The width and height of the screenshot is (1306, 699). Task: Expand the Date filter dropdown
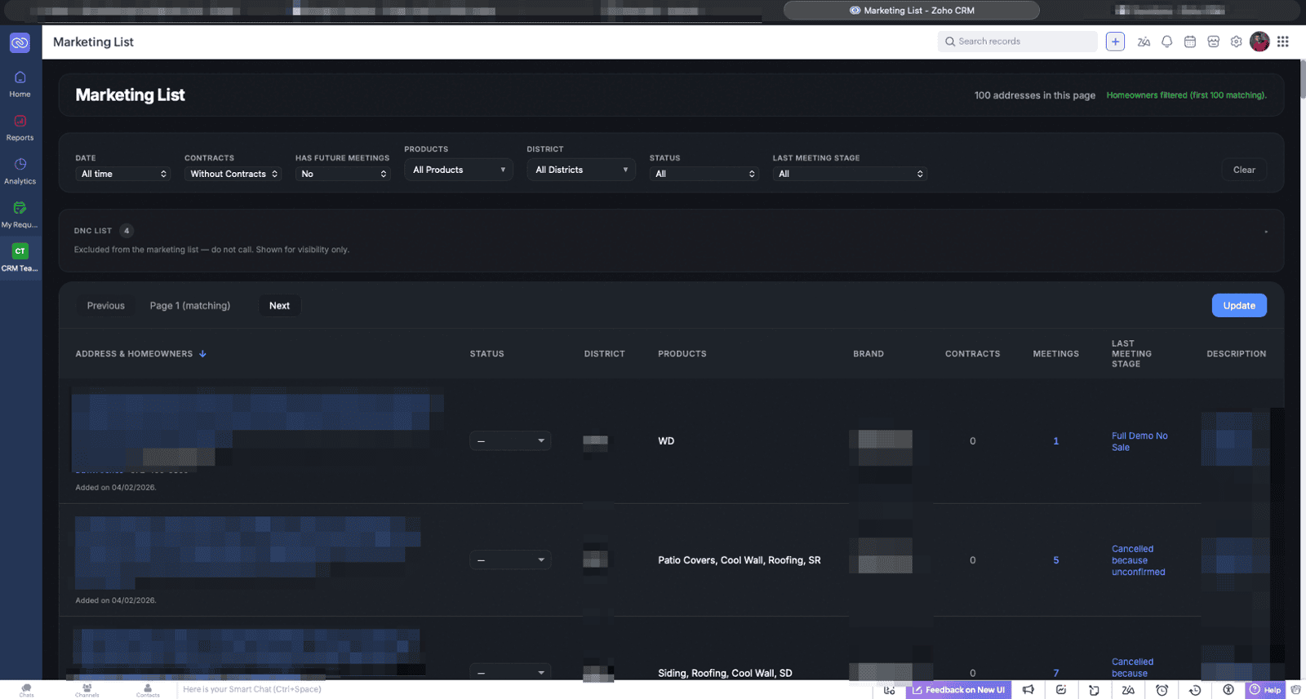(123, 174)
